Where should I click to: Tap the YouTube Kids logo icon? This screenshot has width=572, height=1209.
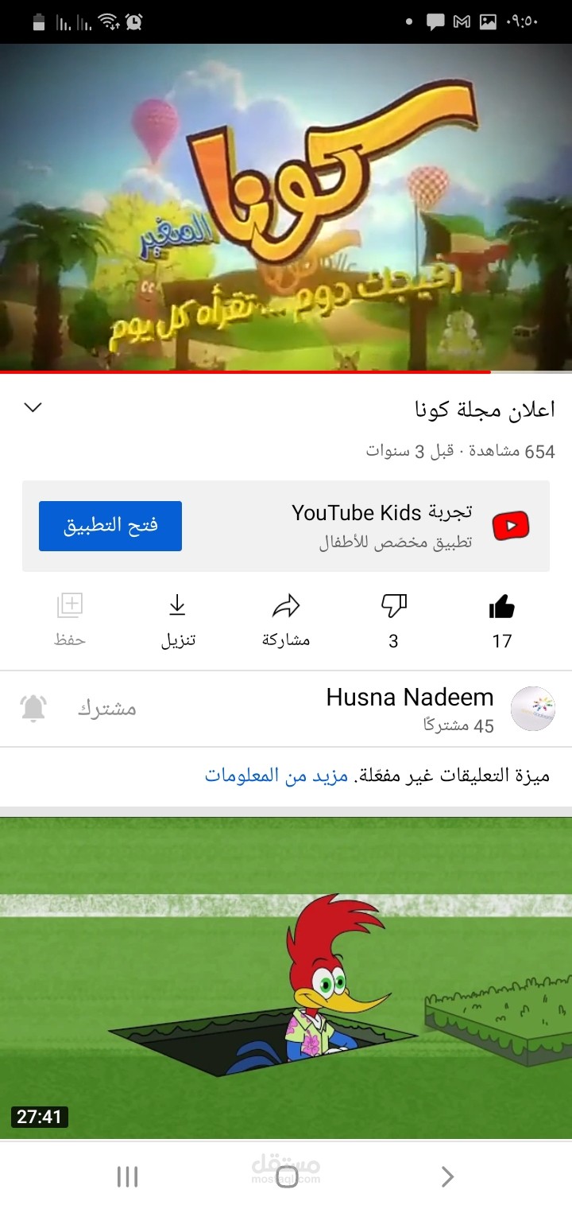pyautogui.click(x=511, y=526)
